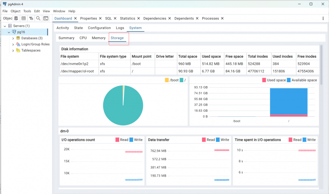Expand the Databases (3) node

click(x=13, y=38)
